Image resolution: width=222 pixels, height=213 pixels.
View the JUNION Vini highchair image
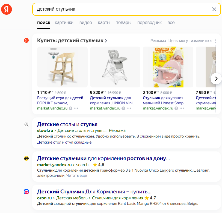click(x=115, y=67)
